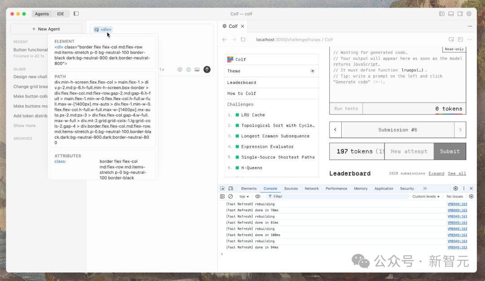Toggle device toolbar in DevTools
Screen dimensions: 485x281
point(231,189)
